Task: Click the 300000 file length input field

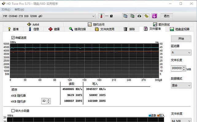Action: (x=177, y=68)
